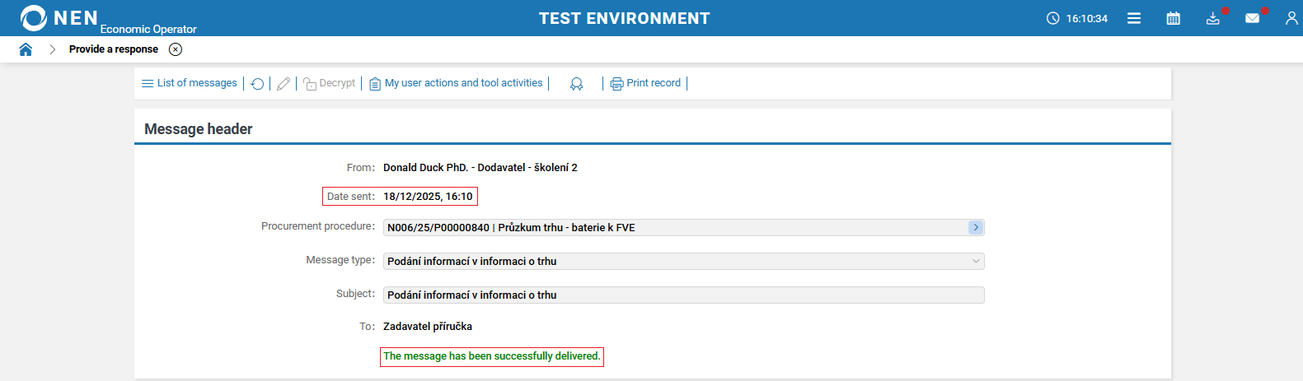Click the Subject input field
Screen dimensions: 1303x381
click(683, 295)
